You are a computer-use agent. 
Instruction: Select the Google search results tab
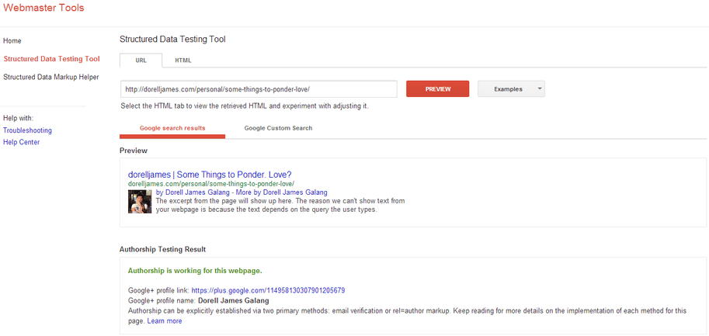click(x=172, y=128)
